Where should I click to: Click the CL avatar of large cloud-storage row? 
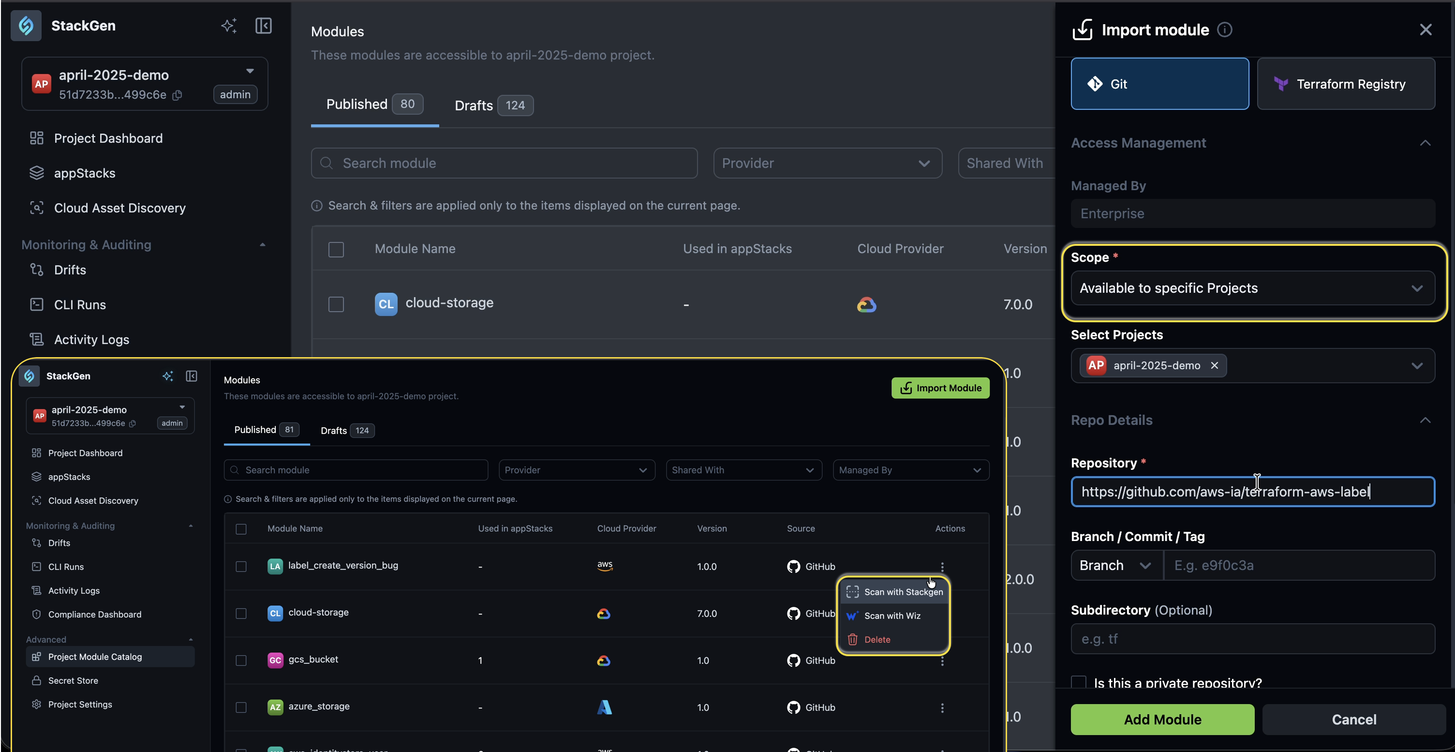point(386,304)
